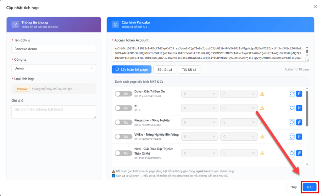
Task: Click the edit icon in Thông tin chung header
Action: pyautogui.click(x=15, y=25)
